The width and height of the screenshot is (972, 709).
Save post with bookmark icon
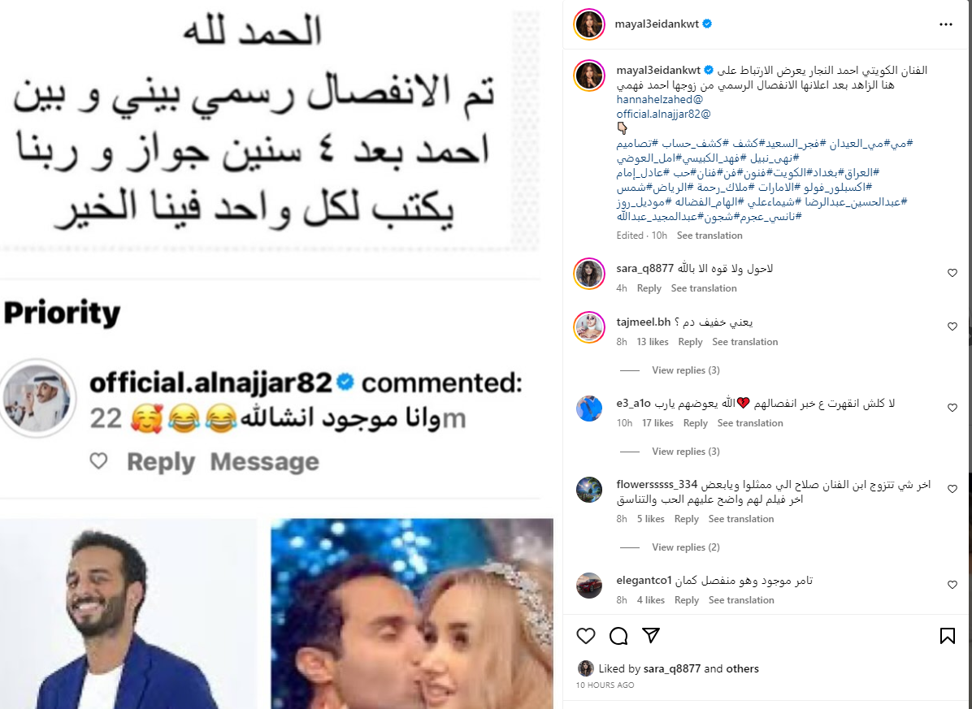point(947,635)
